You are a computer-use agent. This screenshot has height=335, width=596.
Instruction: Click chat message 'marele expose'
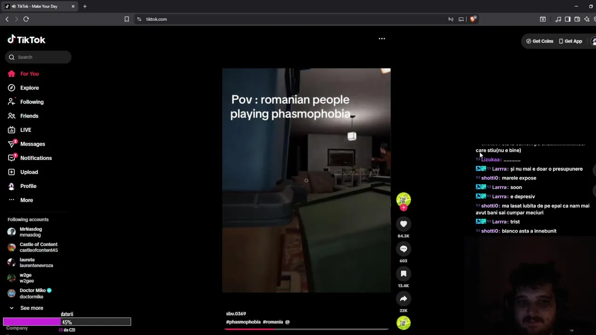(x=519, y=178)
